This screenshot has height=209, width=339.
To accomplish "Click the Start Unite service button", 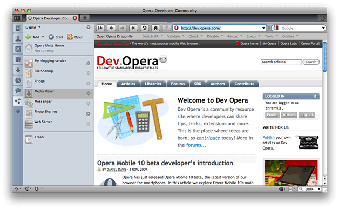I will 56,37.
